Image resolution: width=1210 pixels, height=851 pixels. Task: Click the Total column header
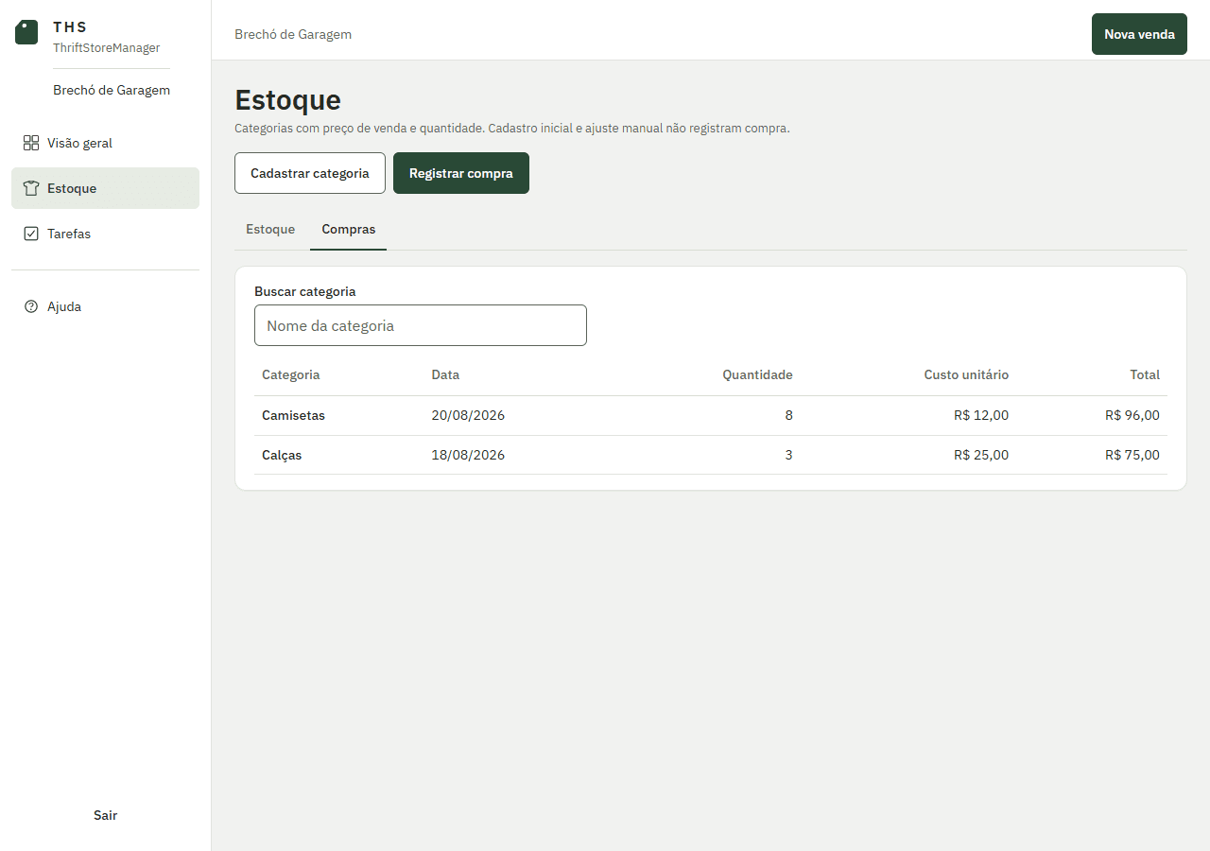click(x=1145, y=374)
